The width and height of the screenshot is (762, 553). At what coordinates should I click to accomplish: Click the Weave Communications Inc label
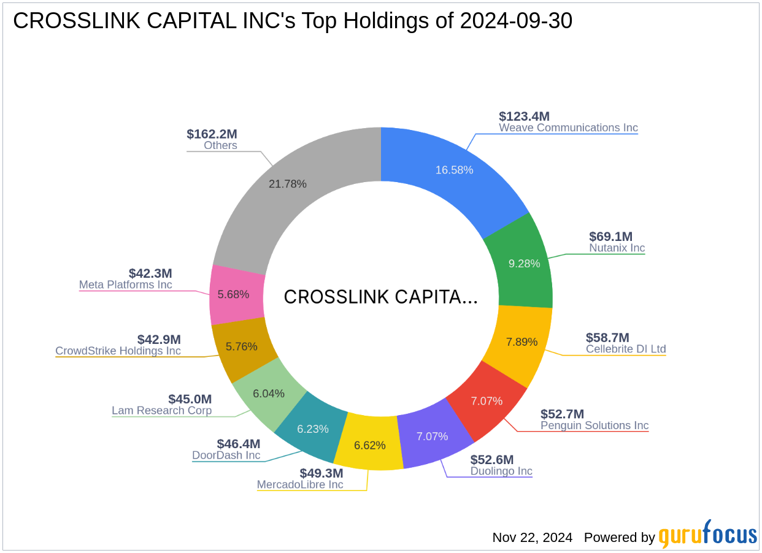point(568,128)
